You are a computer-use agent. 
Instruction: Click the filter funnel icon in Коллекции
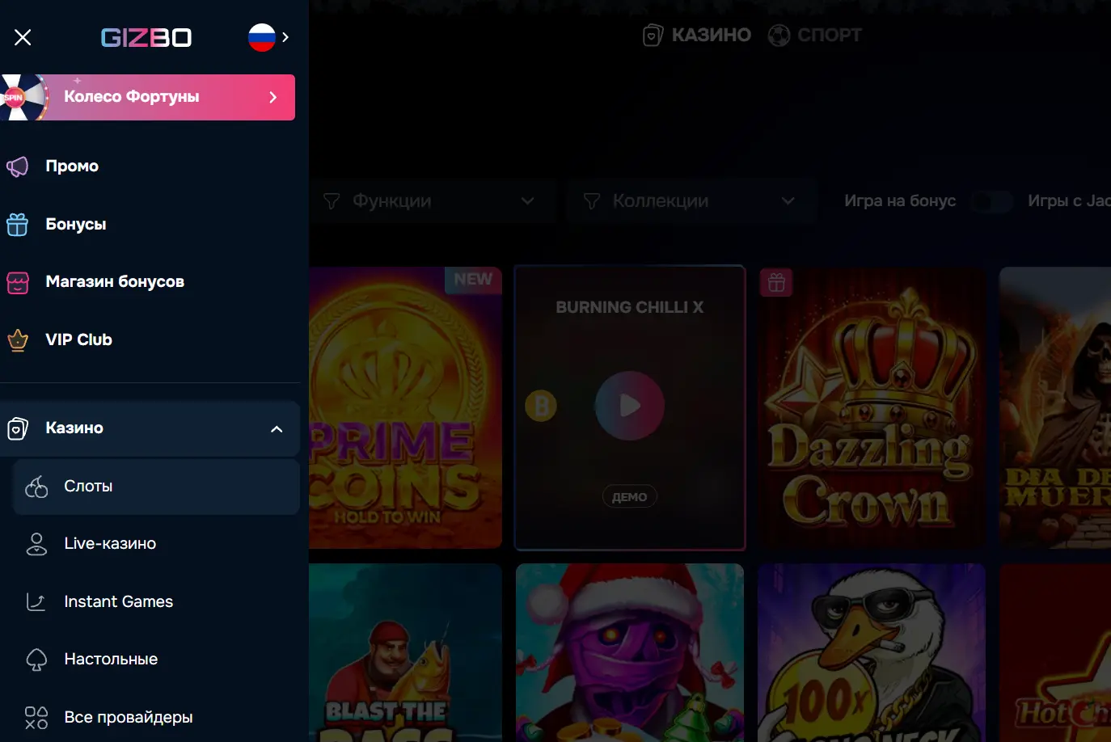pyautogui.click(x=592, y=201)
